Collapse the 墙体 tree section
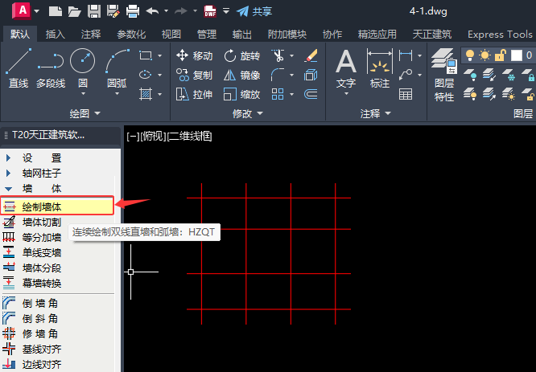This screenshot has width=536, height=372. (9, 188)
